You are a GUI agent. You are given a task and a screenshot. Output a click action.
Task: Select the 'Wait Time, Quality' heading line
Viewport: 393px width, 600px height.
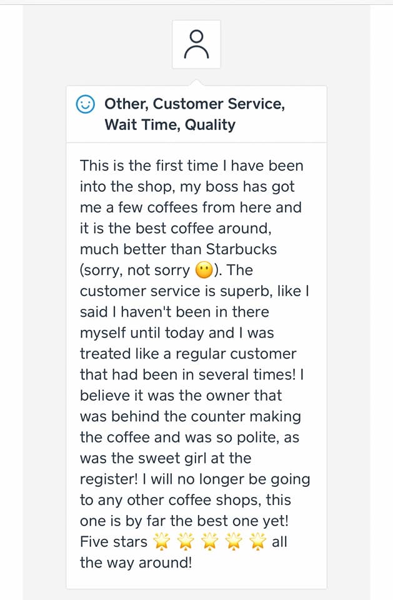(x=170, y=125)
